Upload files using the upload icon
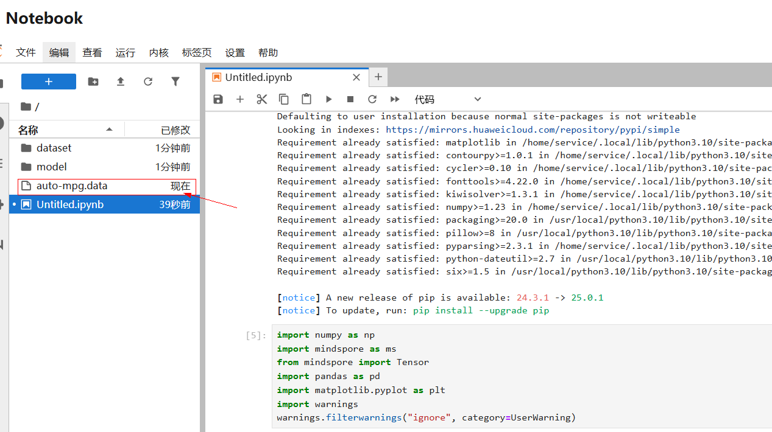 pyautogui.click(x=121, y=82)
